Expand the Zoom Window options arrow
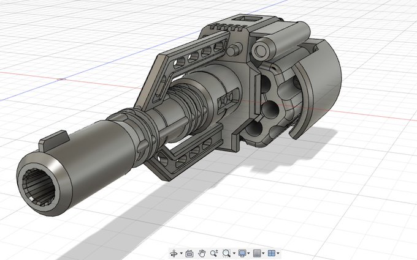The width and height of the screenshot is (417, 260). [x=234, y=253]
